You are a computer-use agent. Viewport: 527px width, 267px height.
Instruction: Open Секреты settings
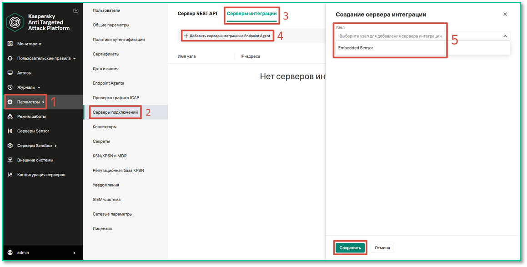(x=101, y=141)
